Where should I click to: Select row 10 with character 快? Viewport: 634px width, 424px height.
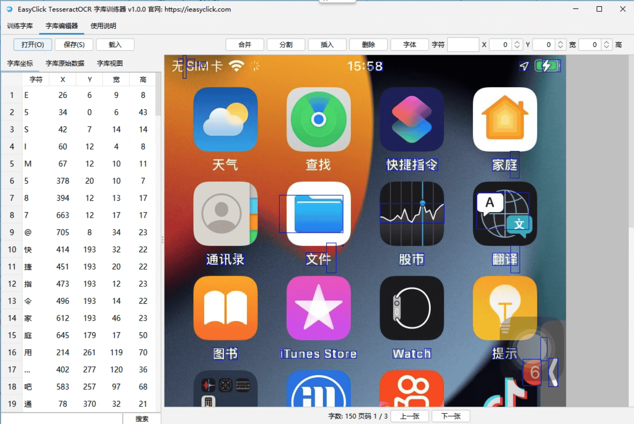point(78,250)
